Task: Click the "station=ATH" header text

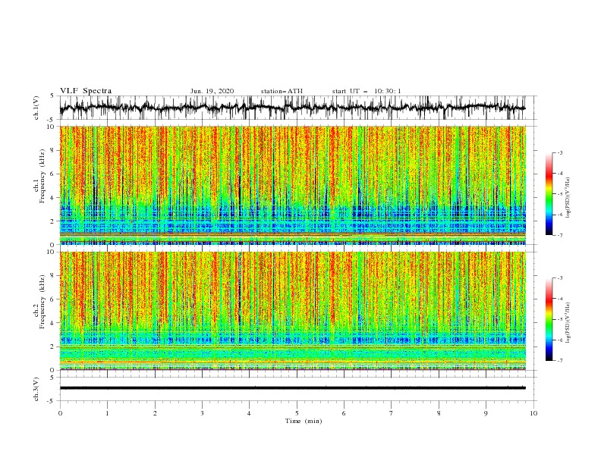Action: click(282, 91)
